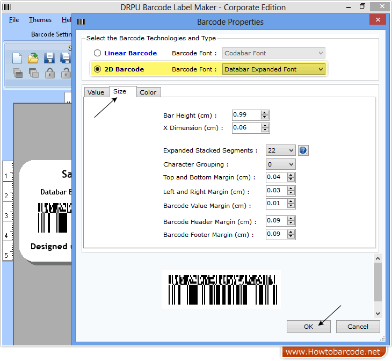Viewport: 392px width, 361px height.
Task: Click the barcode on the label canvas
Action: point(54,218)
